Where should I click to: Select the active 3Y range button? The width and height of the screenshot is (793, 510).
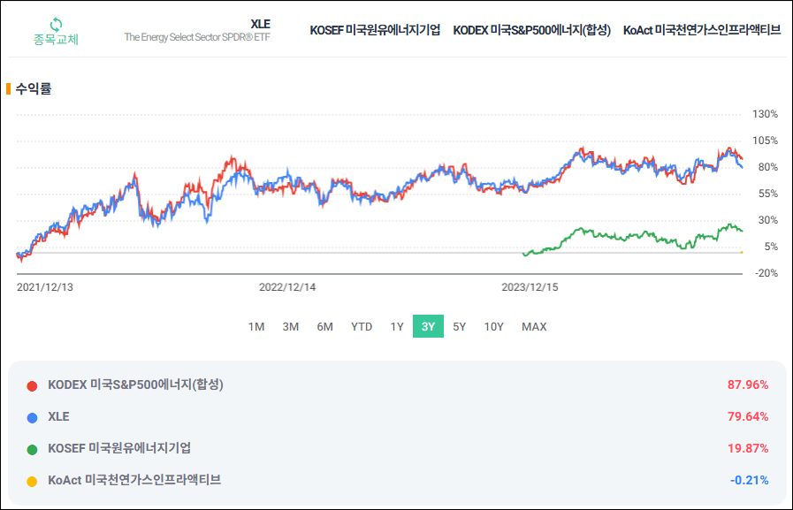click(429, 326)
